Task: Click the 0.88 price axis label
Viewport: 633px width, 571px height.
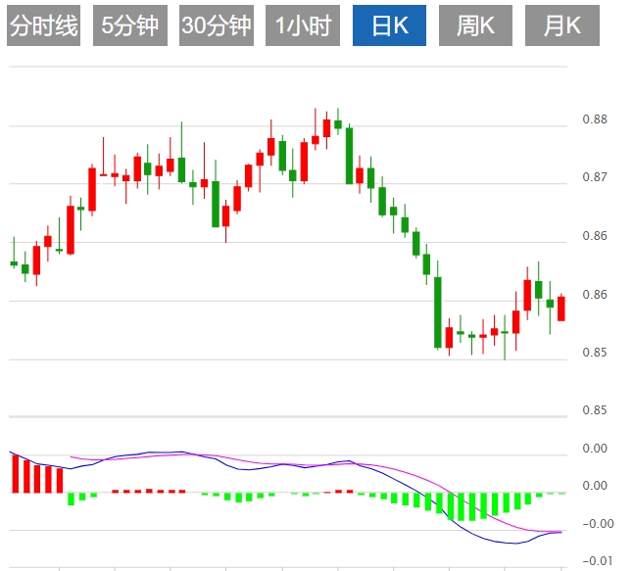Action: pyautogui.click(x=595, y=119)
